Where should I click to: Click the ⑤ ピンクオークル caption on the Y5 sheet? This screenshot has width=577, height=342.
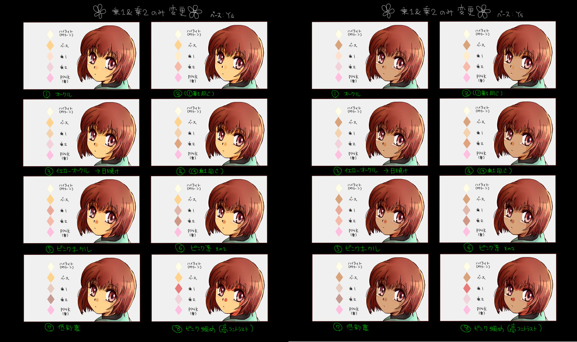click(357, 248)
